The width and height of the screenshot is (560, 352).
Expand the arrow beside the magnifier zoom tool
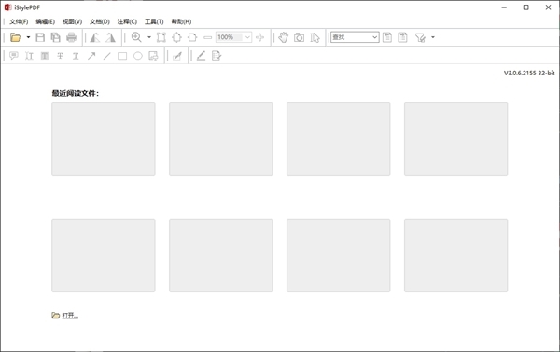click(x=149, y=37)
